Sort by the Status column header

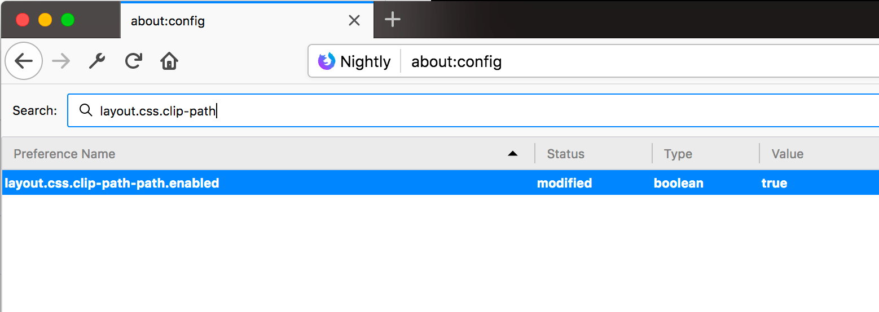(x=594, y=154)
